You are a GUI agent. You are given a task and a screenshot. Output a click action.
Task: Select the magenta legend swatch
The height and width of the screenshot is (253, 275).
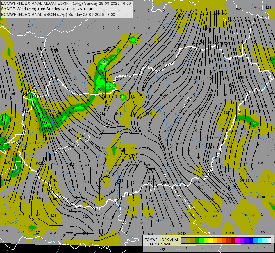coord(237,241)
